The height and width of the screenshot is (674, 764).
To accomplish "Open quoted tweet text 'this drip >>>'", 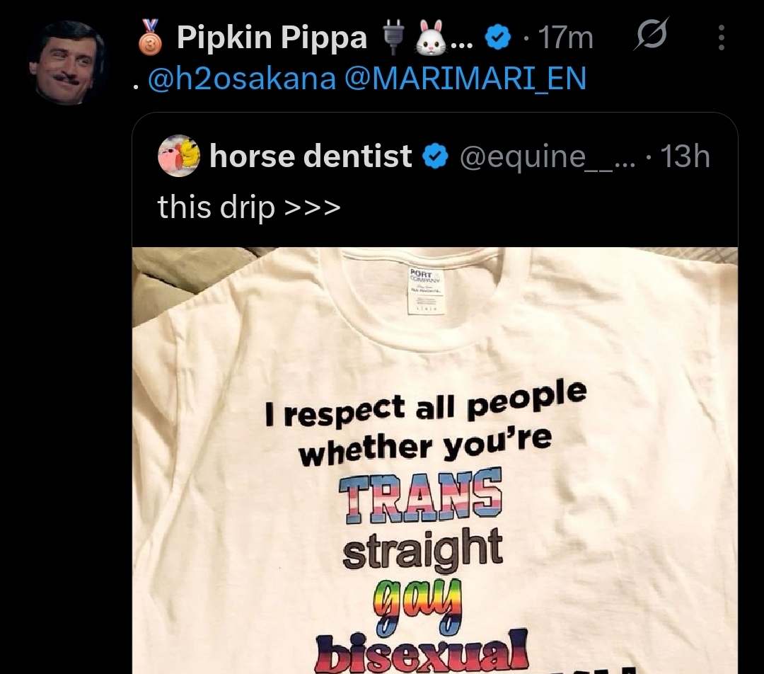I will (249, 207).
